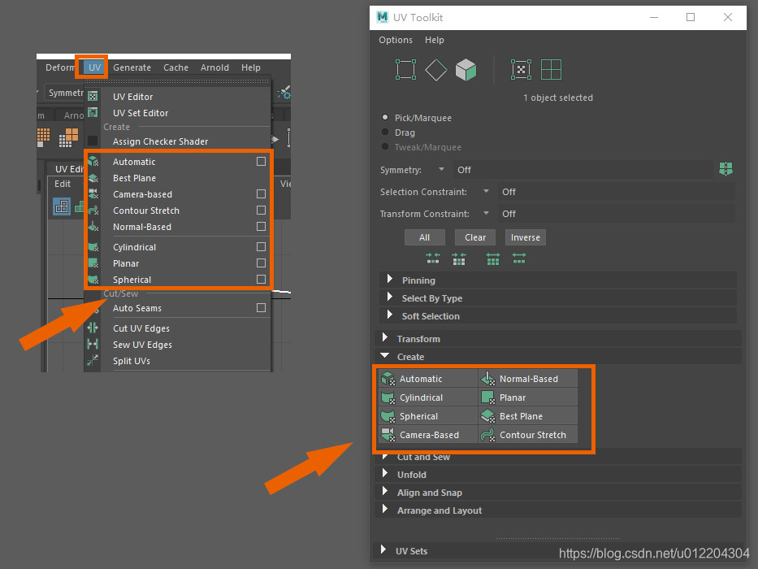
Task: Open the Selection Constraint dropdown arrow
Action: [x=486, y=191]
